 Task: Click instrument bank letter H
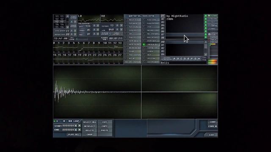click(199, 59)
